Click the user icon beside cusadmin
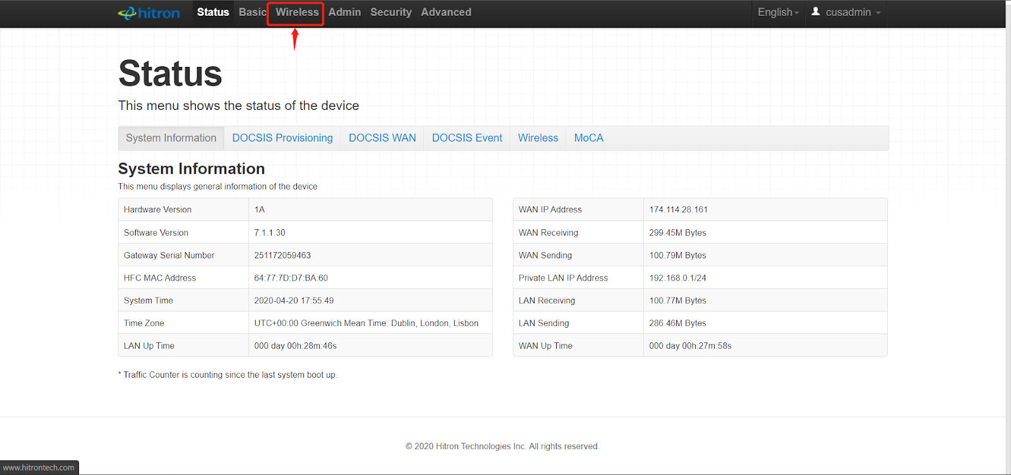1011x475 pixels. click(816, 11)
